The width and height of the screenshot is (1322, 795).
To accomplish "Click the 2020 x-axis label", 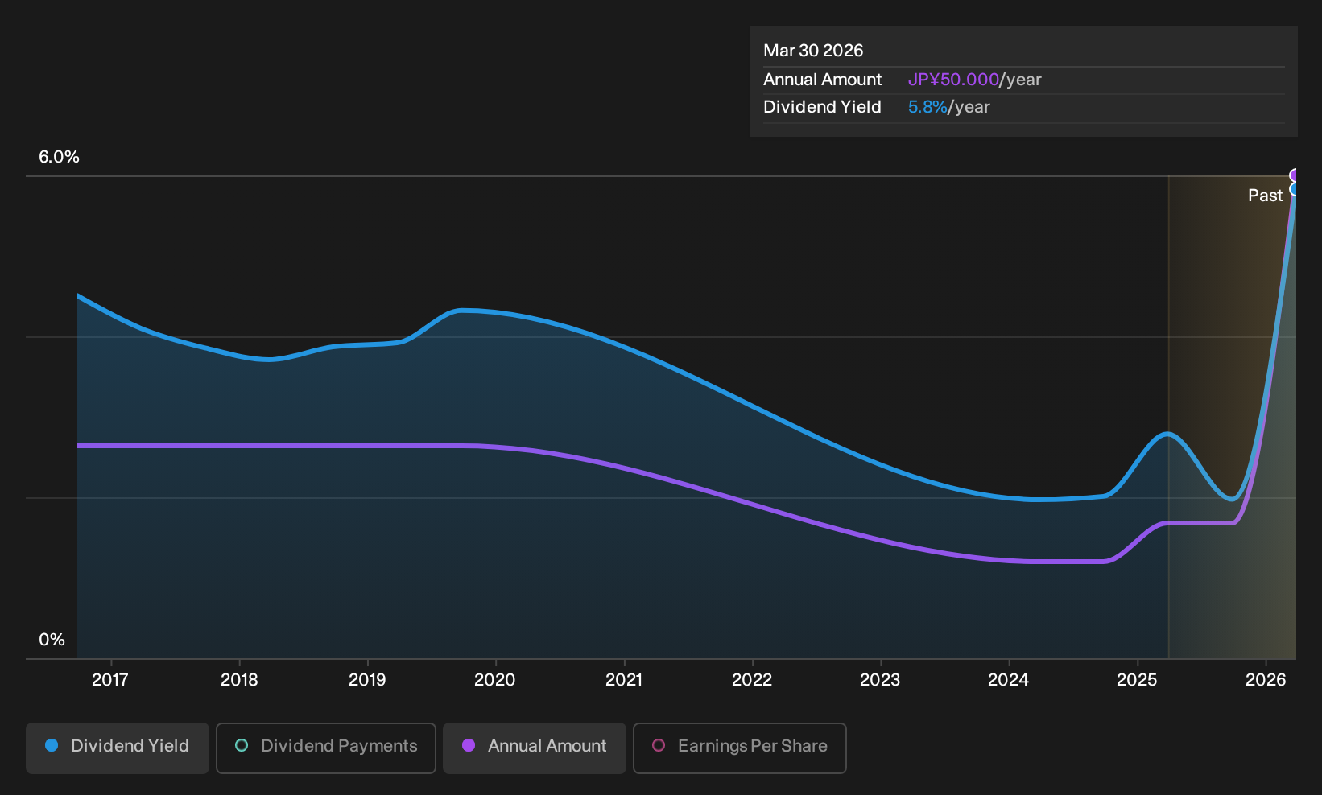I will pyautogui.click(x=495, y=680).
